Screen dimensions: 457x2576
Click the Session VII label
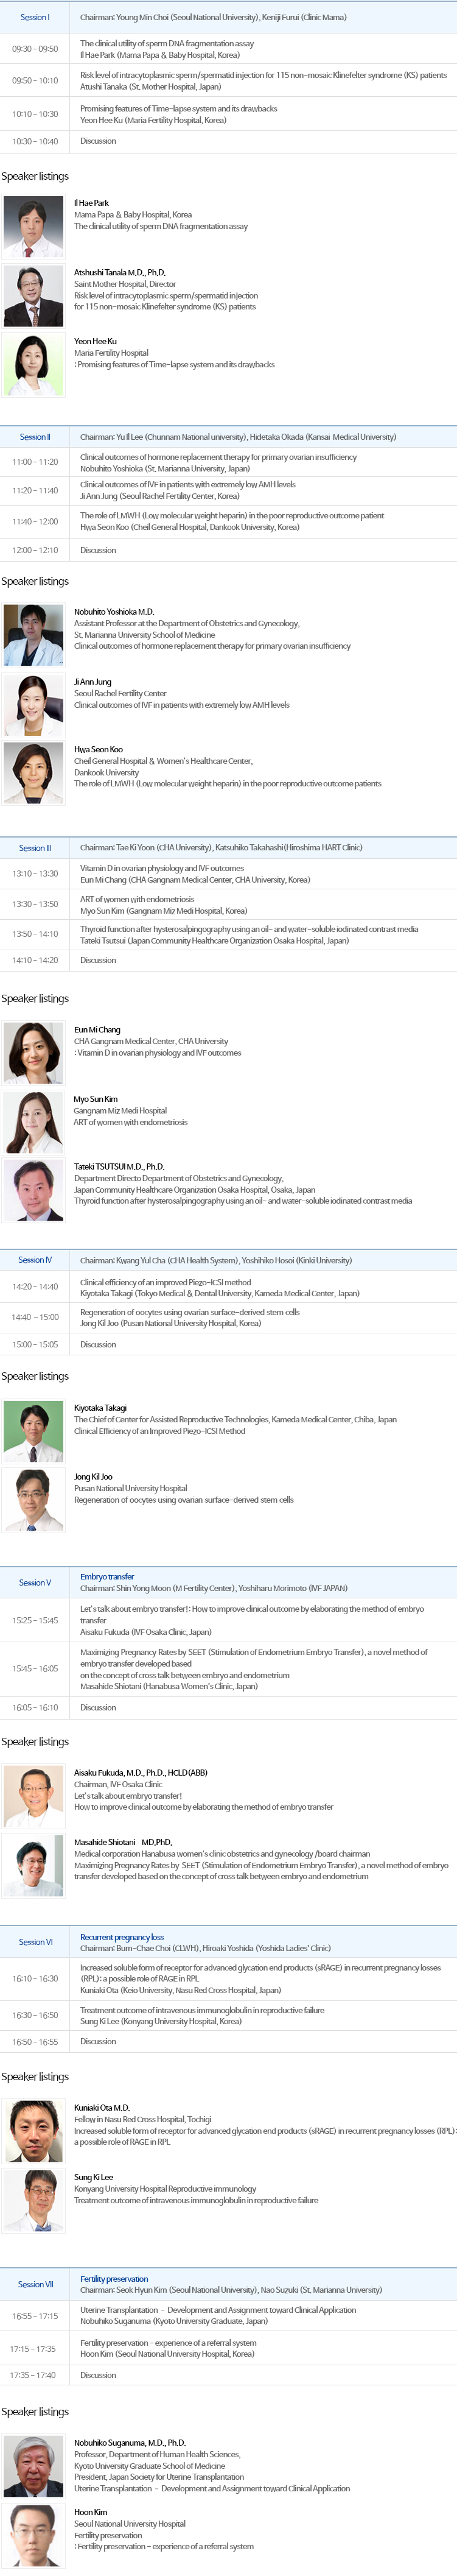pyautogui.click(x=35, y=2284)
